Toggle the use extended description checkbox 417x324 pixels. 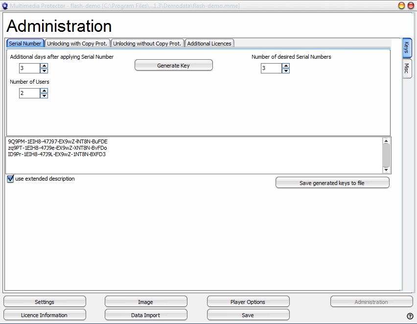(11, 179)
